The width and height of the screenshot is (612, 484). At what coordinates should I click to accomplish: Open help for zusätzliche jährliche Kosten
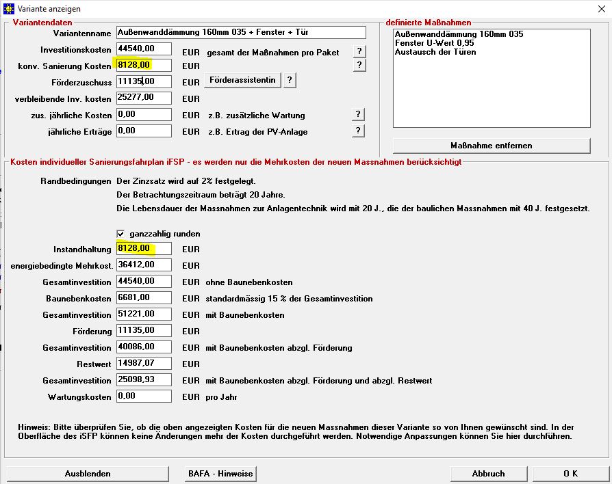359,114
